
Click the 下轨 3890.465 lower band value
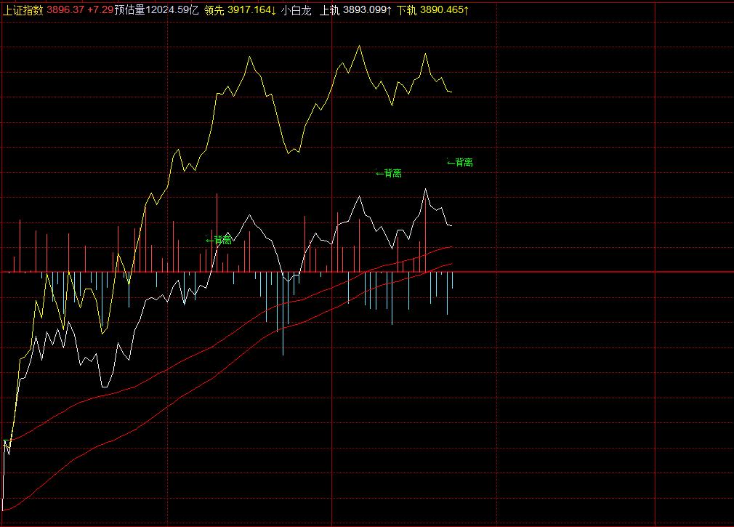click(x=432, y=10)
